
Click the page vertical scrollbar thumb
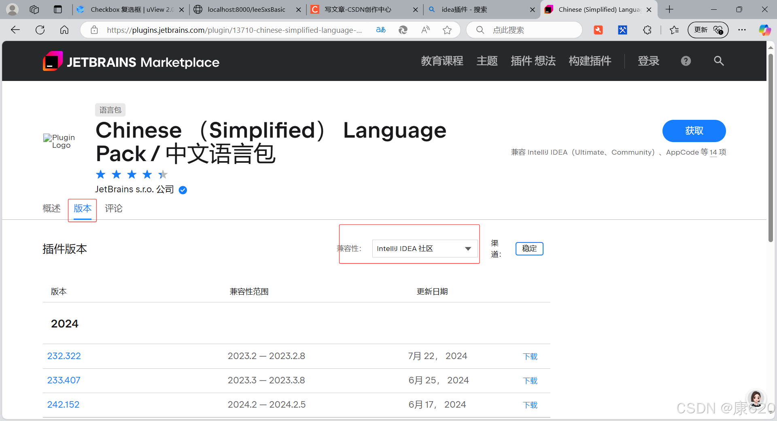[x=771, y=148]
